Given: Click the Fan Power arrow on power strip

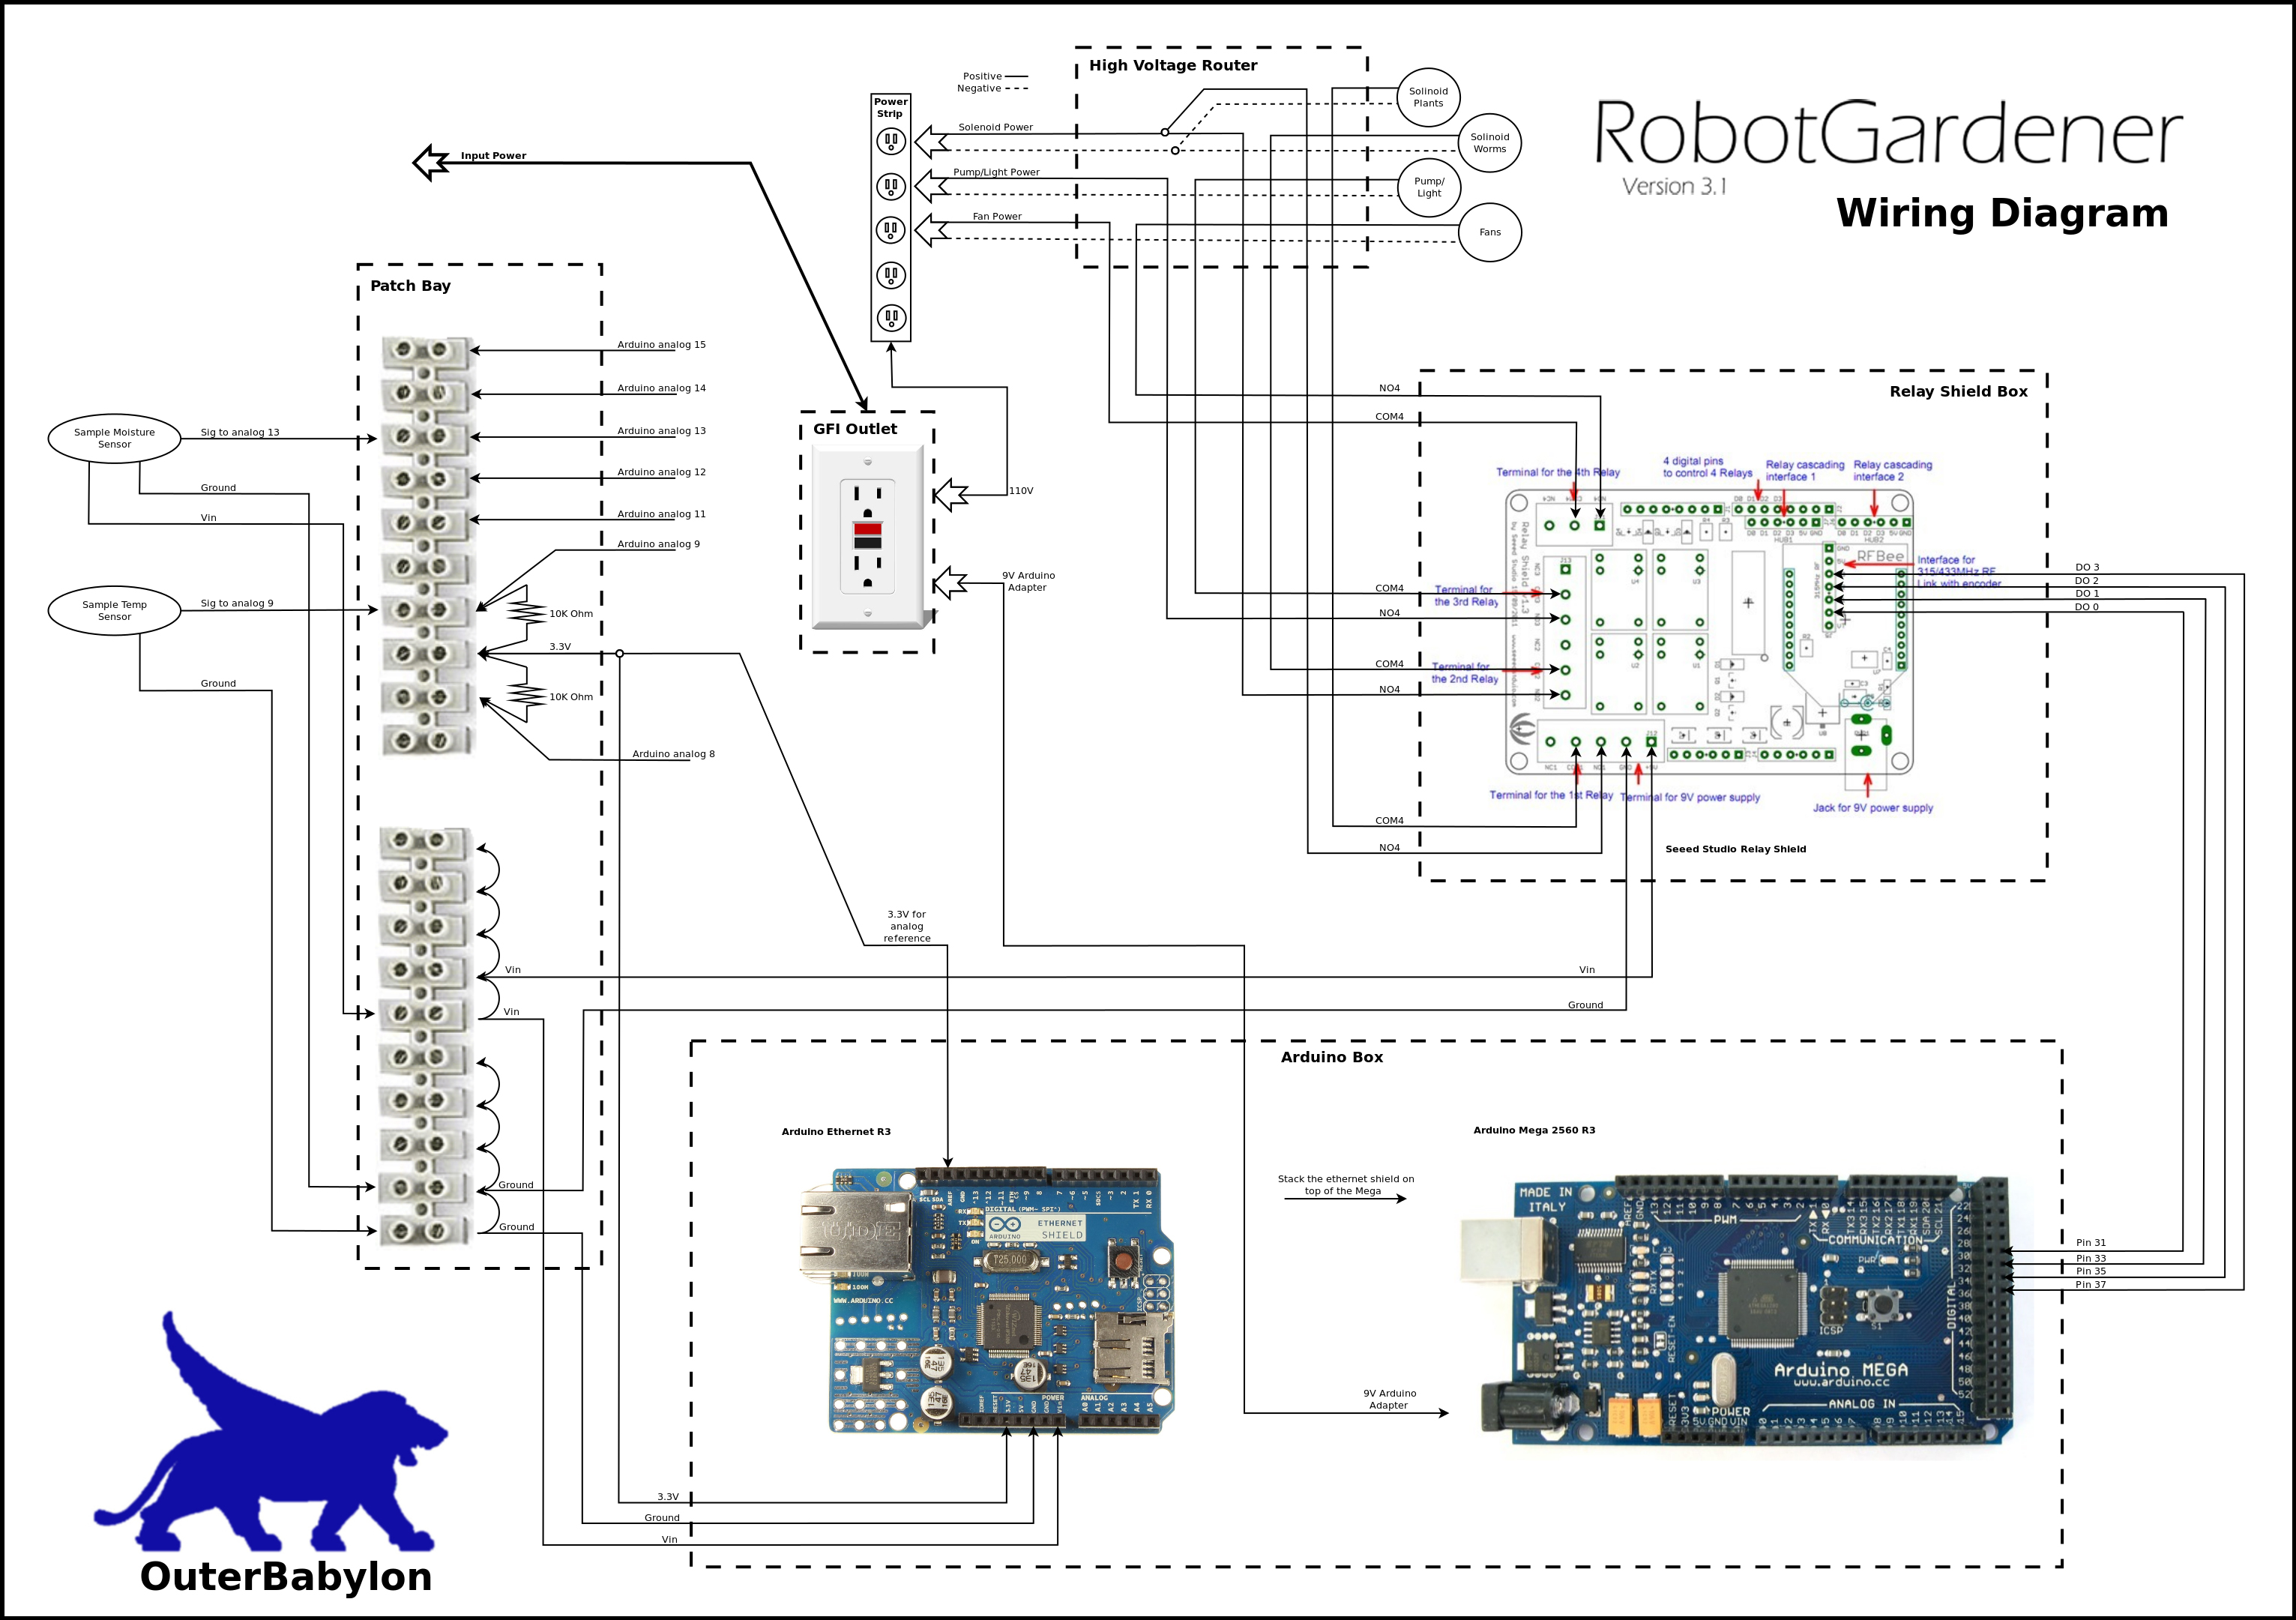Looking at the screenshot, I should click(x=932, y=230).
